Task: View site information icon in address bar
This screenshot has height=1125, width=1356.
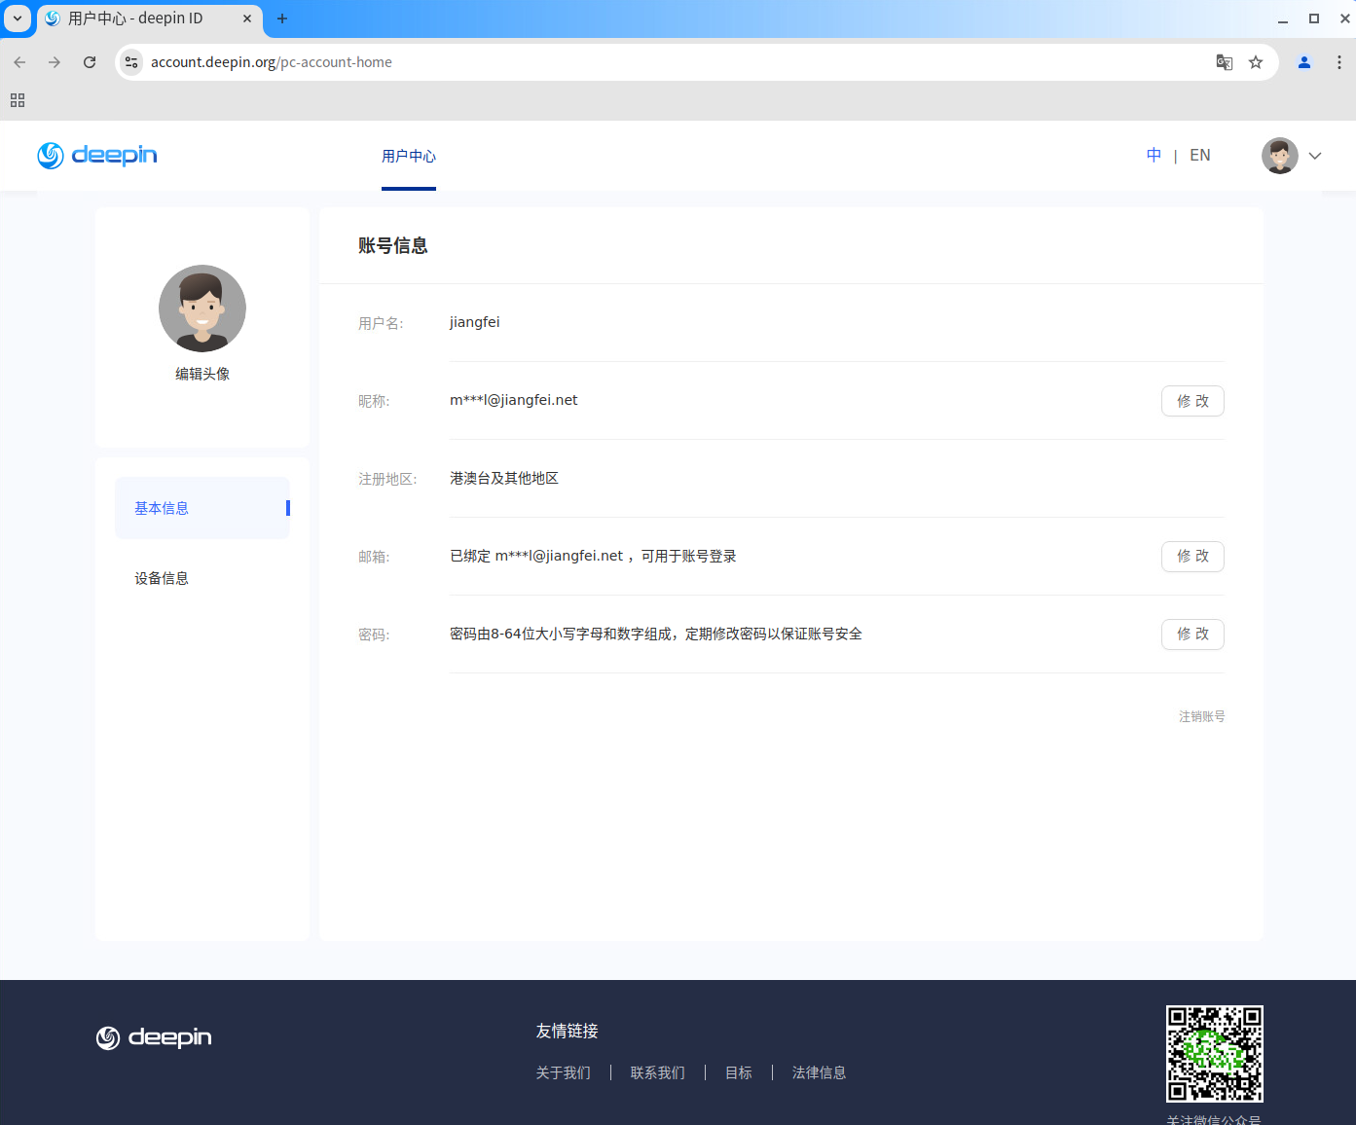Action: click(x=131, y=62)
